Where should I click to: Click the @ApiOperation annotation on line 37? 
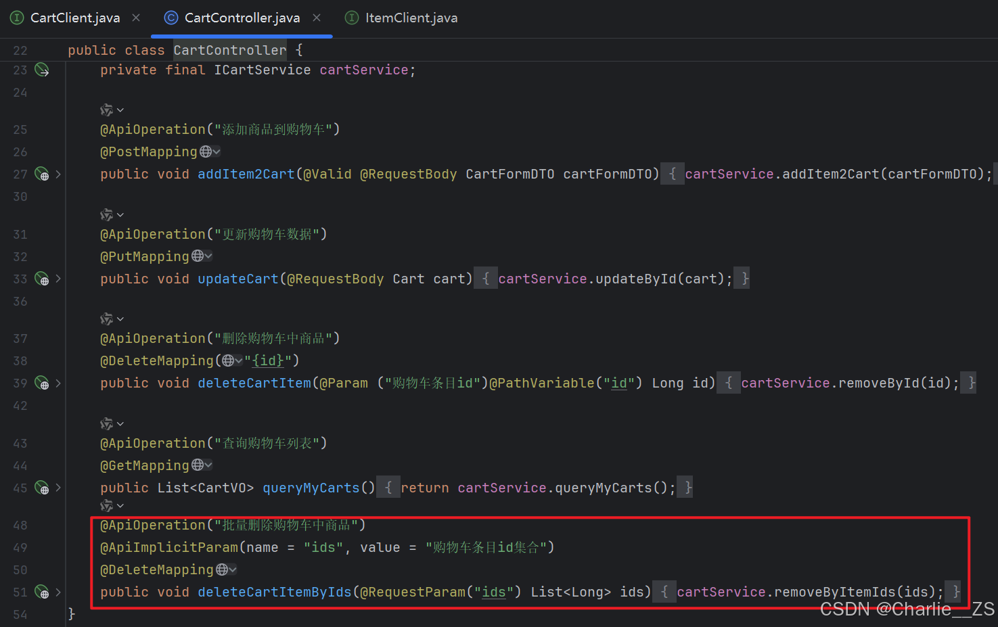click(x=153, y=338)
